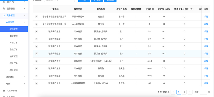Open the 核销管理 menu item

tap(14, 29)
